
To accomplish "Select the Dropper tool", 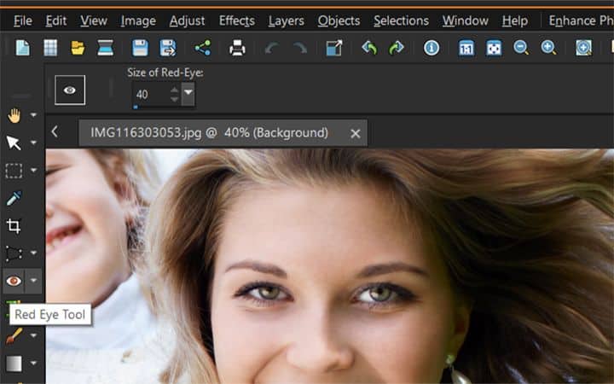I will 14,198.
